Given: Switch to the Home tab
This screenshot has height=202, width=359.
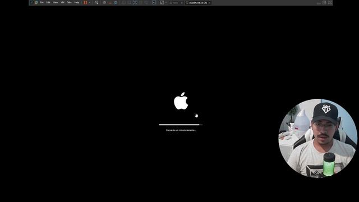Looking at the screenshot, I should [175, 3].
